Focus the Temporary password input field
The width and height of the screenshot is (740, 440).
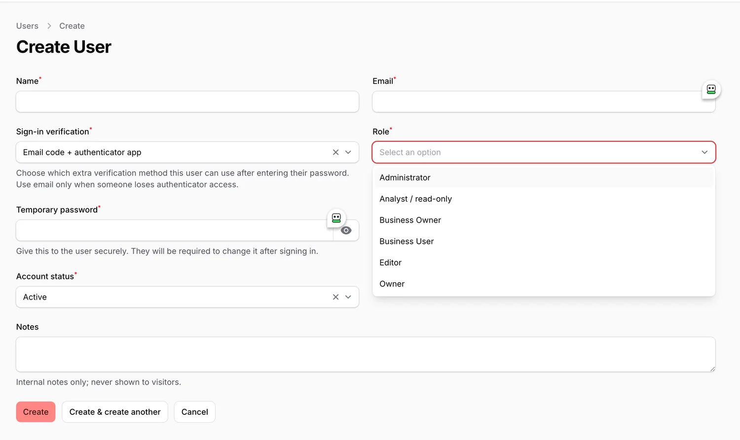(x=175, y=231)
